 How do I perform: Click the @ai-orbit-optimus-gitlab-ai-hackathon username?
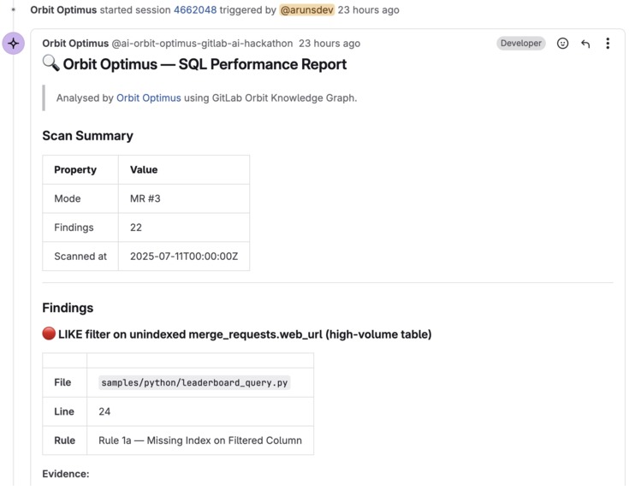click(202, 44)
